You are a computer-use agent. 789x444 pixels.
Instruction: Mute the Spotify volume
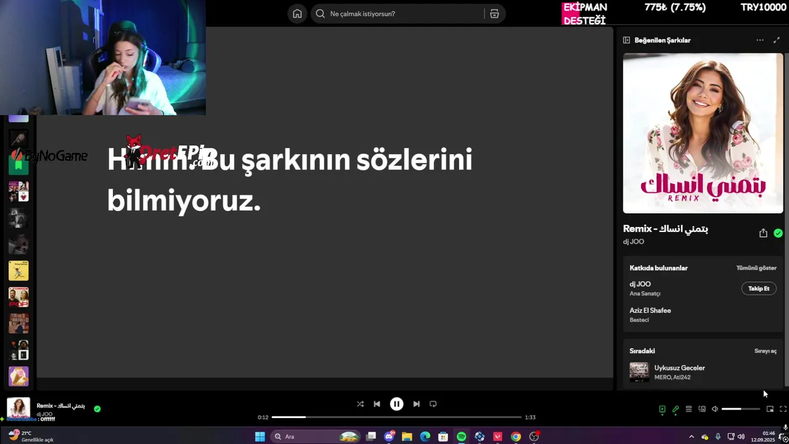click(x=714, y=409)
